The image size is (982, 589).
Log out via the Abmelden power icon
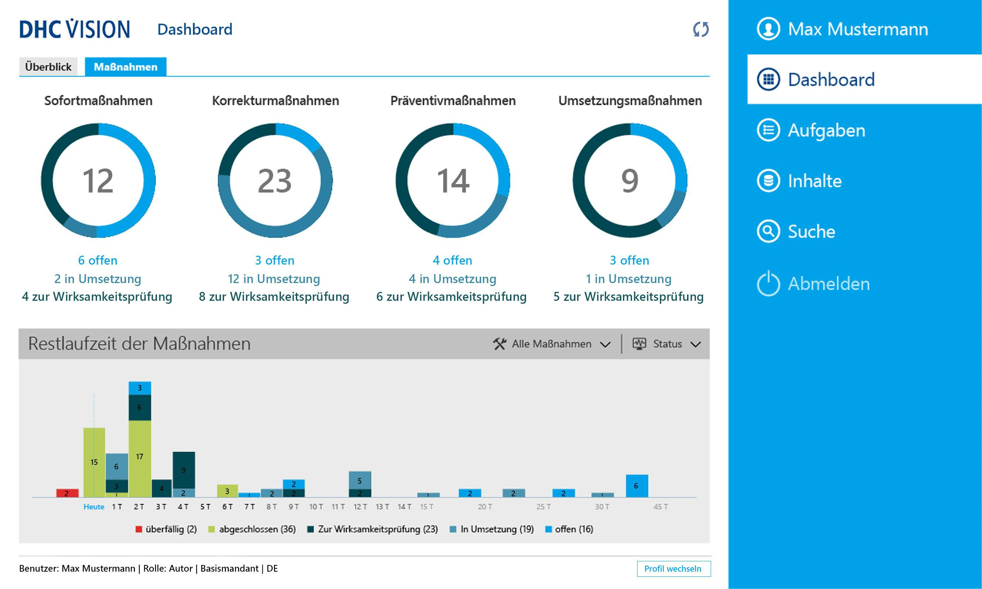[769, 283]
